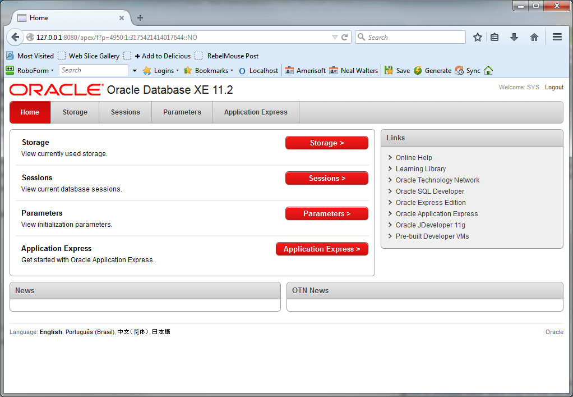Open the Firefox hamburger menu
This screenshot has height=397, width=573.
(557, 37)
